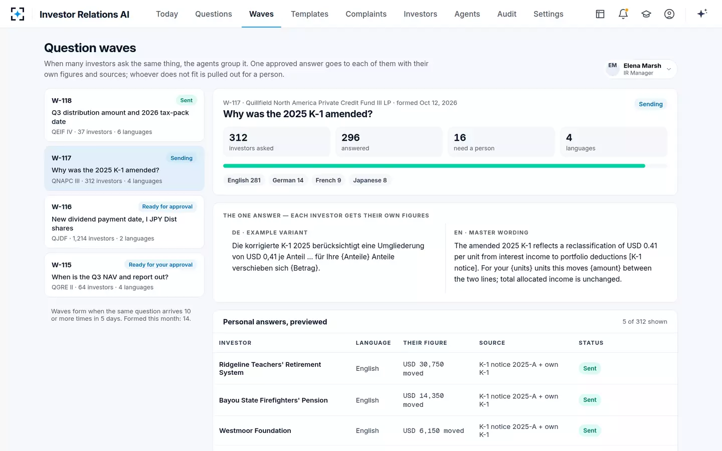Open wave W-116 dividend payment date card
The image size is (722, 451).
[124, 222]
